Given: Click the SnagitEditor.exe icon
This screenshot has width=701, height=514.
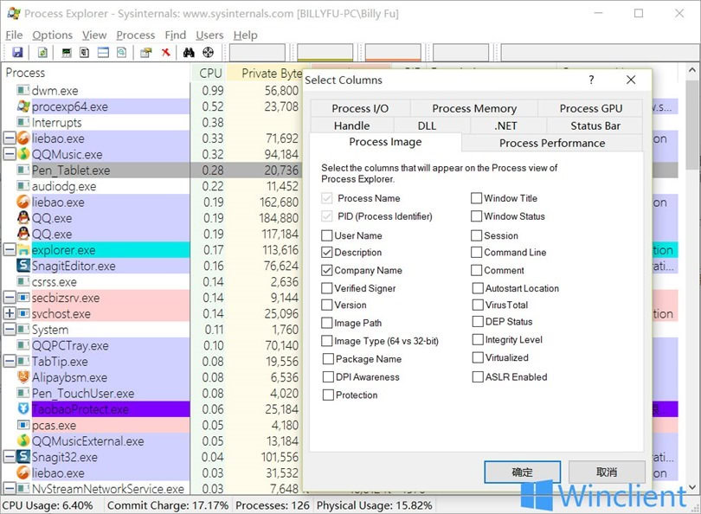Looking at the screenshot, I should click(23, 266).
